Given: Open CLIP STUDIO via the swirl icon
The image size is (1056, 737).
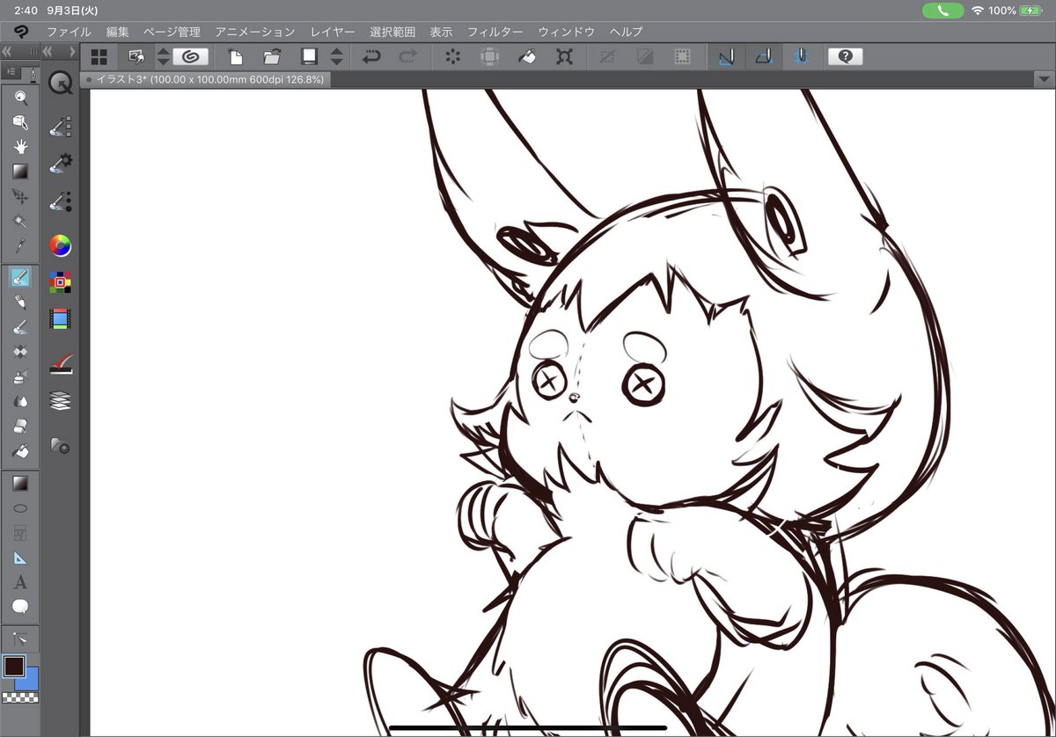Looking at the screenshot, I should pyautogui.click(x=191, y=56).
